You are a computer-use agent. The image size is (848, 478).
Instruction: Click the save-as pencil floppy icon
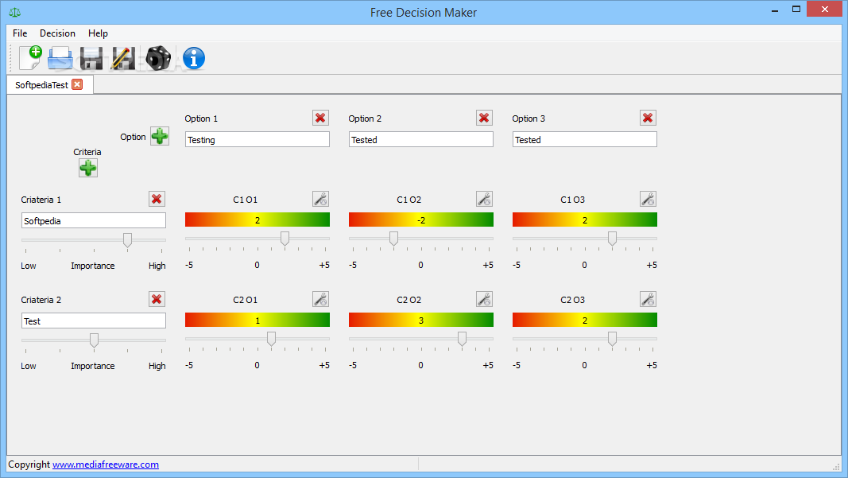pyautogui.click(x=123, y=58)
